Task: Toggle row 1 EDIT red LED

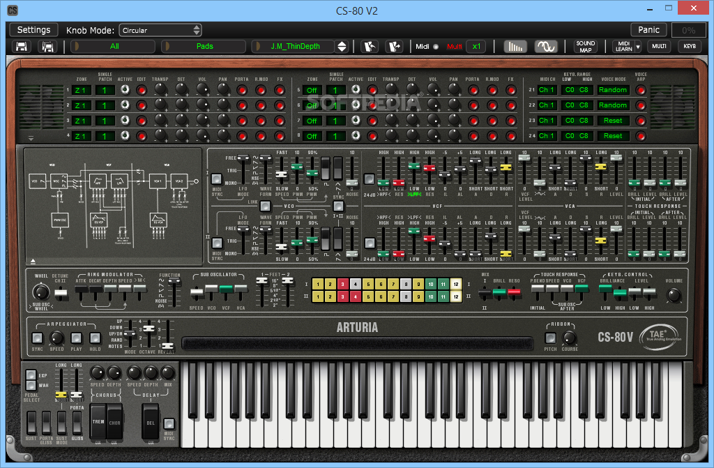Action: point(142,90)
